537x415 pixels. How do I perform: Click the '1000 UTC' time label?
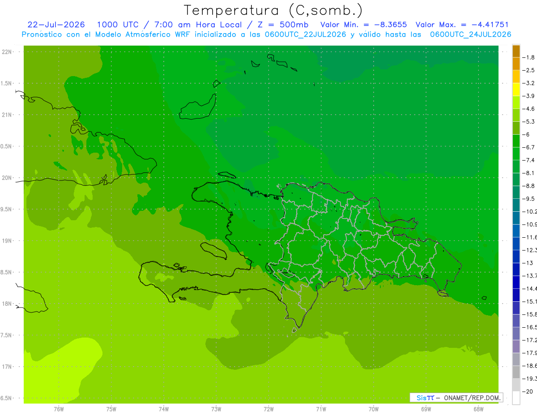pyautogui.click(x=118, y=25)
